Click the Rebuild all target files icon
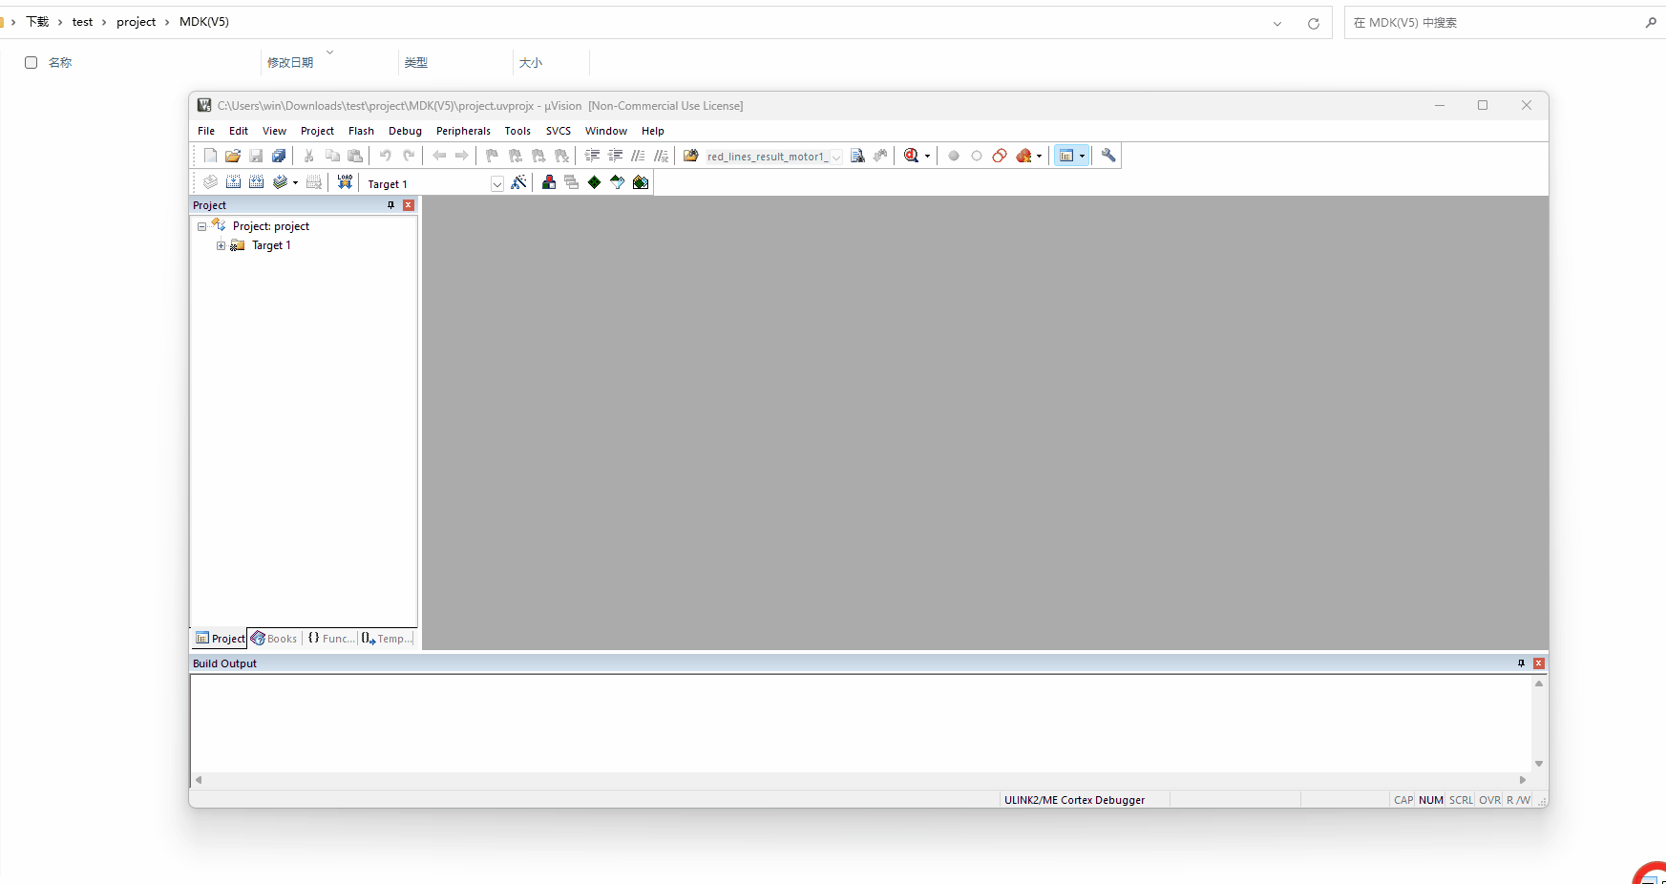This screenshot has height=884, width=1666. [x=257, y=181]
